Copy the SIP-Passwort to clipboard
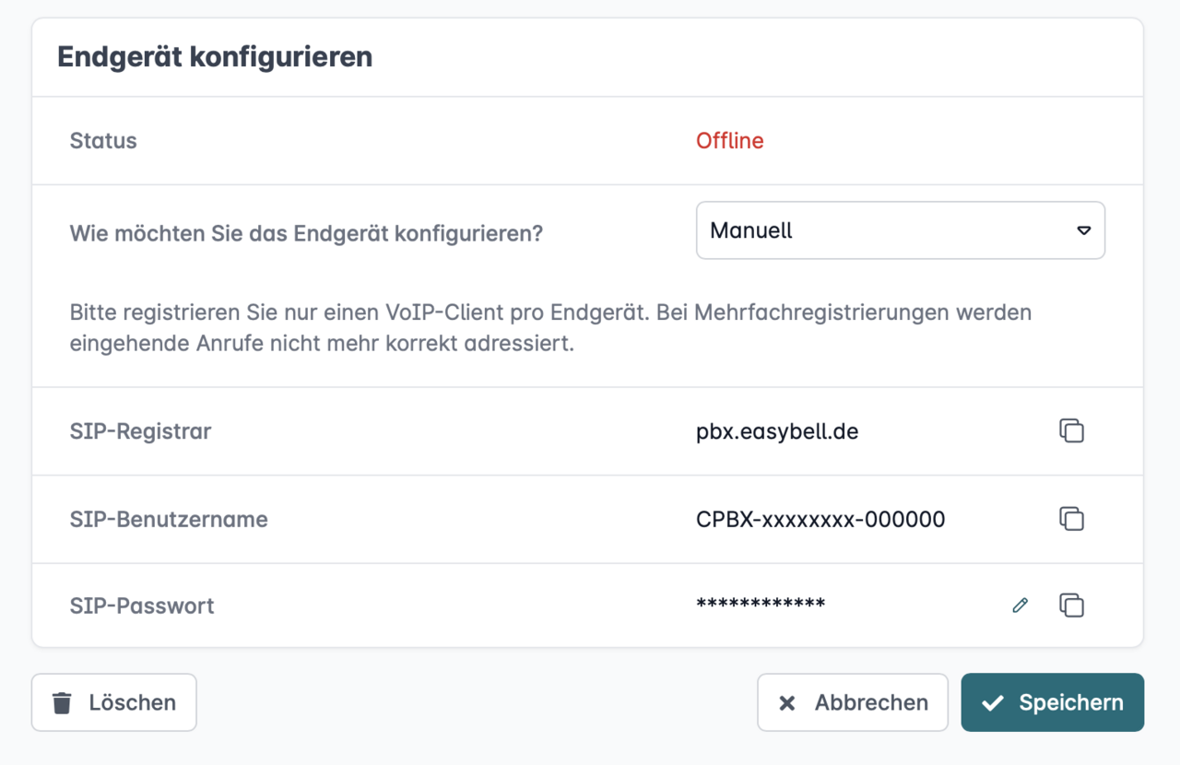The height and width of the screenshot is (765, 1180). pos(1071,606)
